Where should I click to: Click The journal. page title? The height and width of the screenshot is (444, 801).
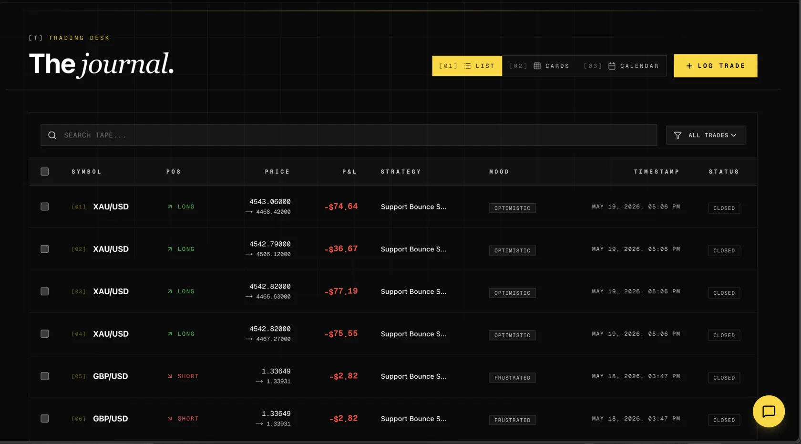102,64
